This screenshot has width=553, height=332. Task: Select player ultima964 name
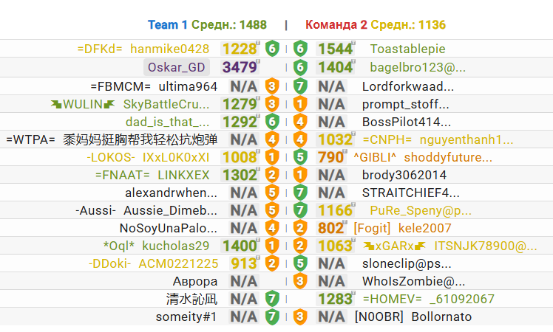tap(188, 86)
